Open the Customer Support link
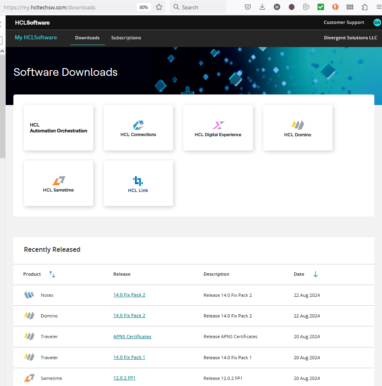Screen dimensions: 382x386 click(344, 23)
